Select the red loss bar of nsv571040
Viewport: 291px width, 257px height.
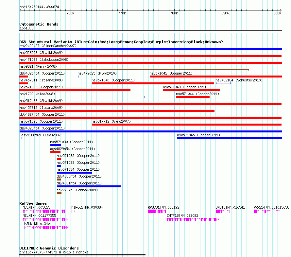pos(153,83)
